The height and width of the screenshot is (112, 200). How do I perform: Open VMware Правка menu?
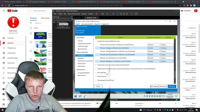(60, 14)
